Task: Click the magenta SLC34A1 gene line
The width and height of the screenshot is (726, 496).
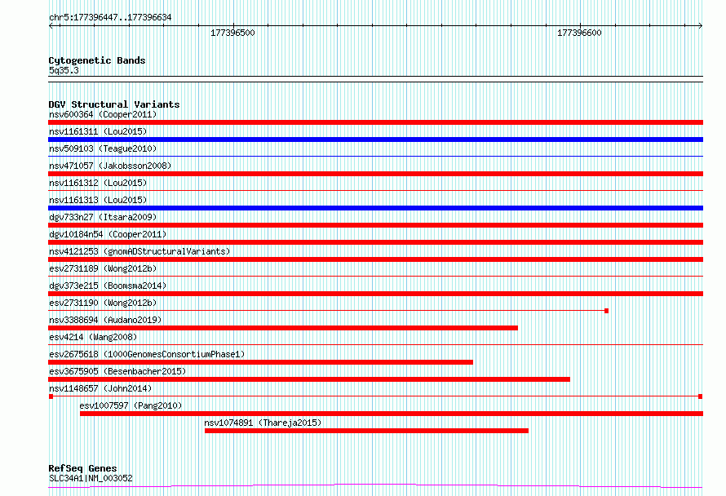Action: [375, 486]
